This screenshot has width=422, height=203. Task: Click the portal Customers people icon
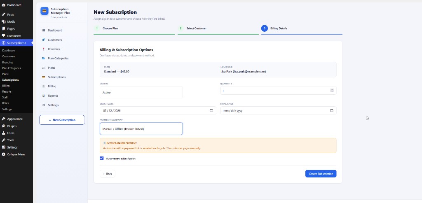click(x=44, y=40)
